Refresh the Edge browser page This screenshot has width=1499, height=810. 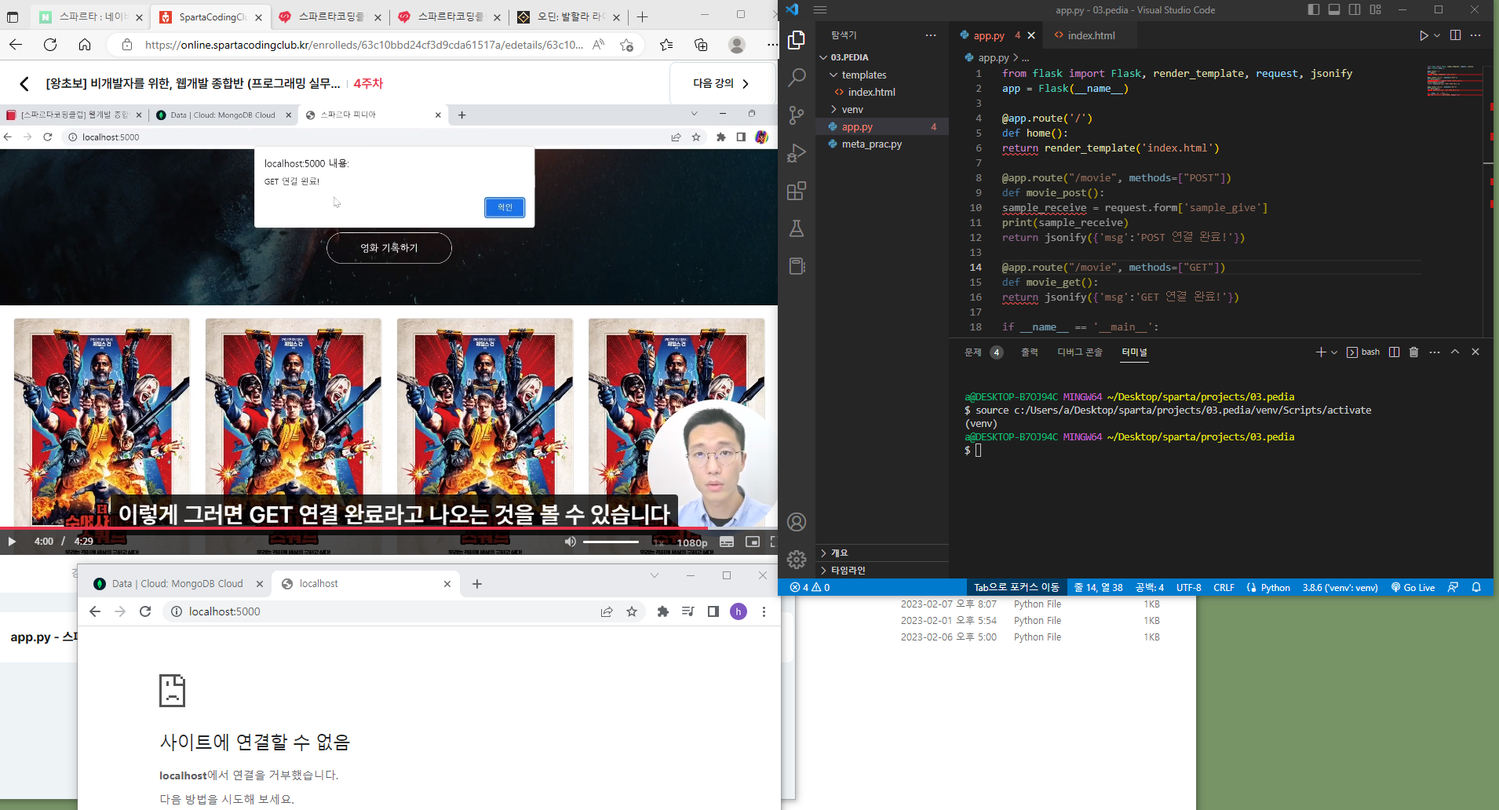[x=50, y=45]
